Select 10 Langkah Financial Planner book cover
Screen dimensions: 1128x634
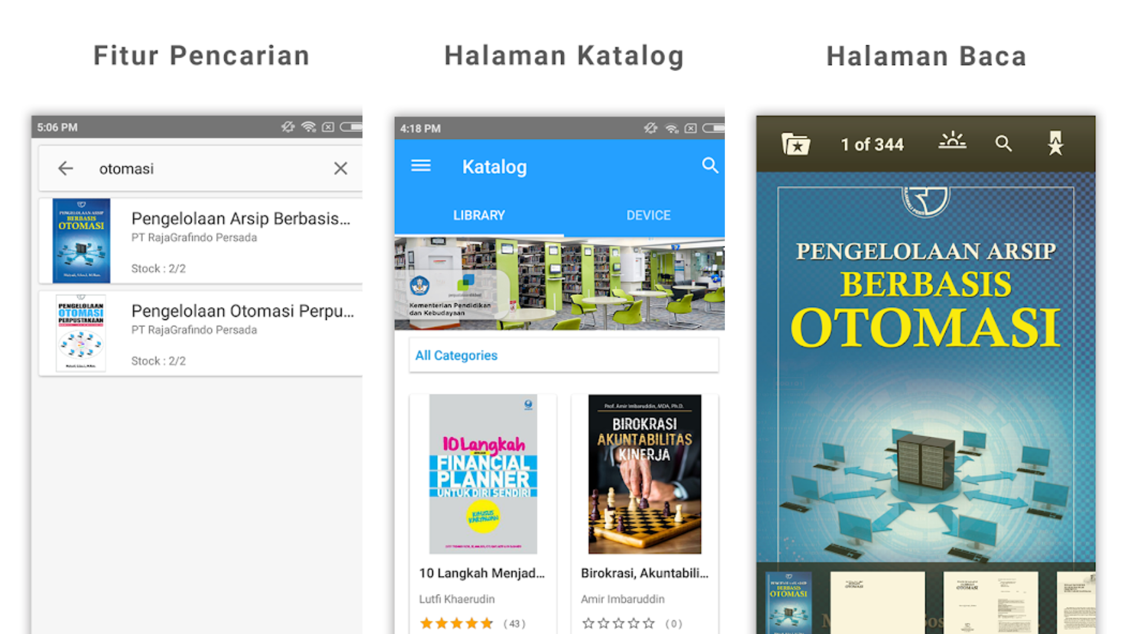pyautogui.click(x=483, y=474)
